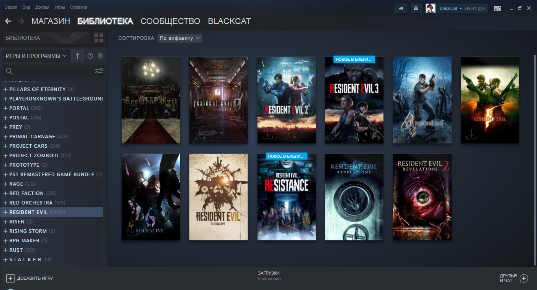Open the BlackCat account dropdown
This screenshot has width=537, height=290.
[x=451, y=8]
